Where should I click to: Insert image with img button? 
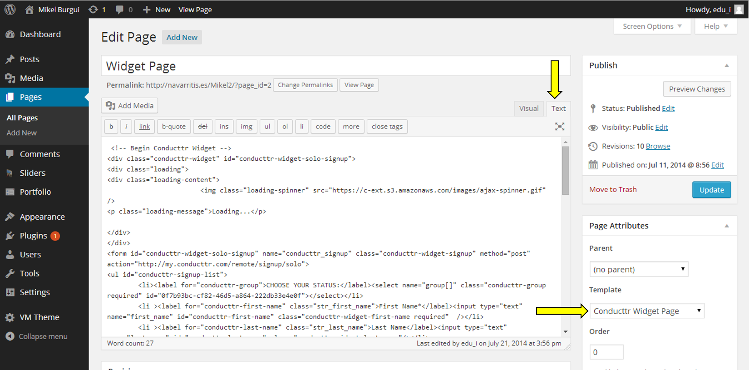(246, 127)
